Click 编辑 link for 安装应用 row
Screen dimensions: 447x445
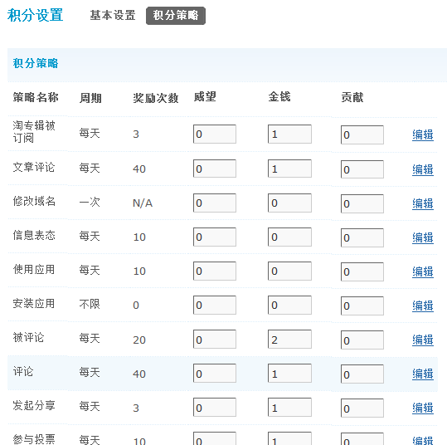pyautogui.click(x=422, y=306)
